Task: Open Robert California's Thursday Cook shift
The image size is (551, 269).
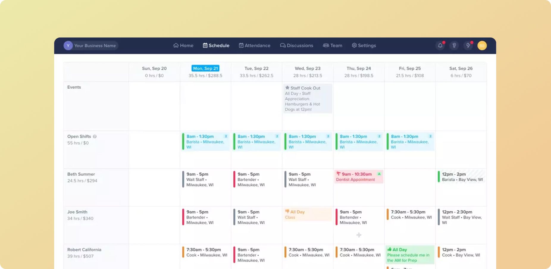Action: pos(359,252)
